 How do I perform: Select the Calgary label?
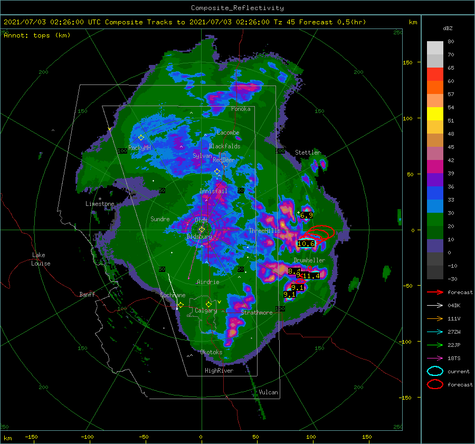click(x=206, y=310)
